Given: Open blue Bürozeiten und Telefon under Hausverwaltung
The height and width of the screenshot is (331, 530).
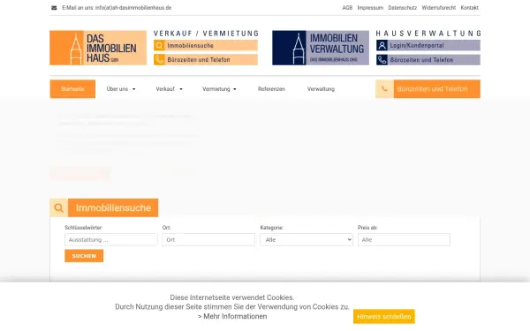Looking at the screenshot, I should click(428, 60).
